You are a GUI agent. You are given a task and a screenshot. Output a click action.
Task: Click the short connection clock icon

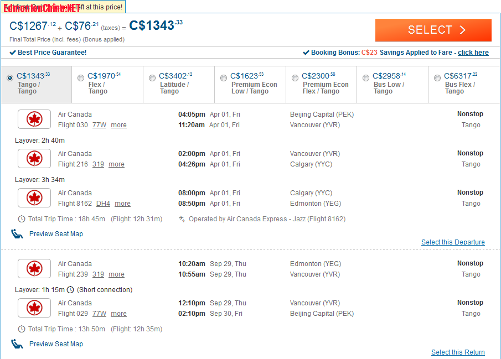coord(70,290)
